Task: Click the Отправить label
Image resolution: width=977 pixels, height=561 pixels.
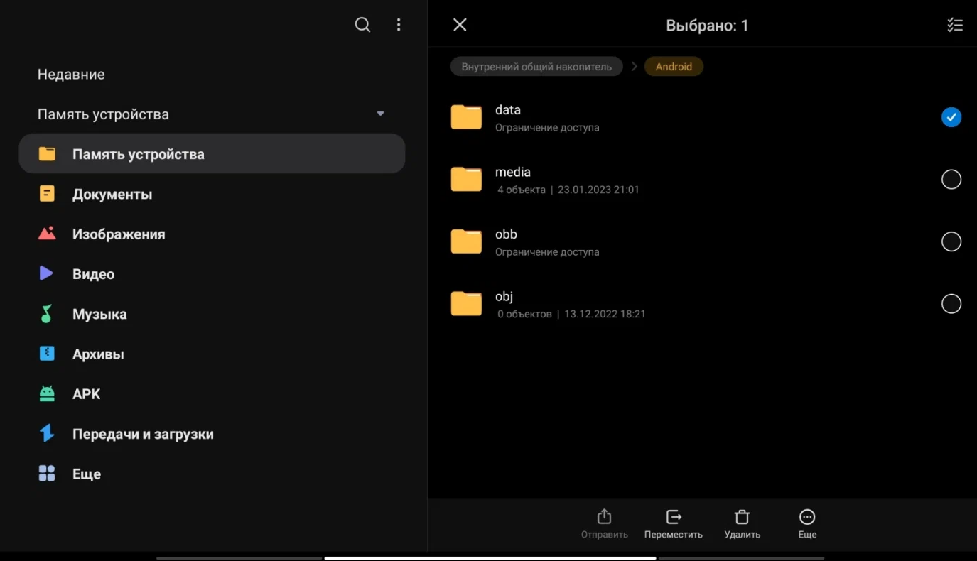Action: 605,535
